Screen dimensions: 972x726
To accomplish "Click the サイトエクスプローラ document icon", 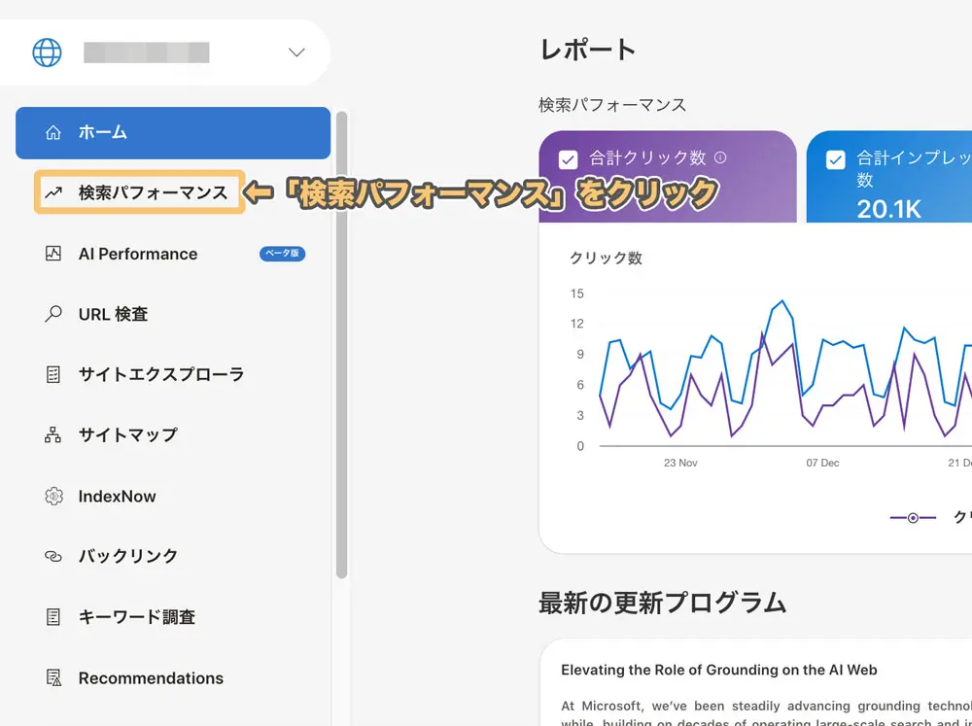I will (53, 374).
